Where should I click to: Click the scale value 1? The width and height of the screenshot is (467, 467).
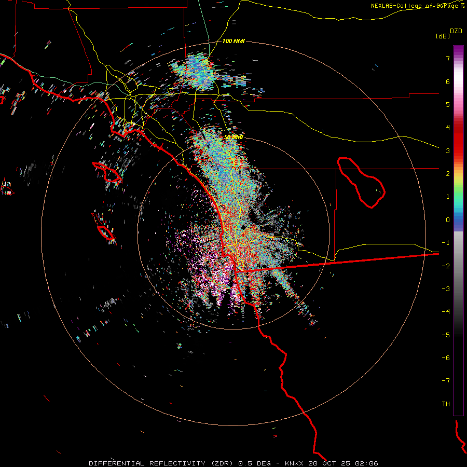448,197
